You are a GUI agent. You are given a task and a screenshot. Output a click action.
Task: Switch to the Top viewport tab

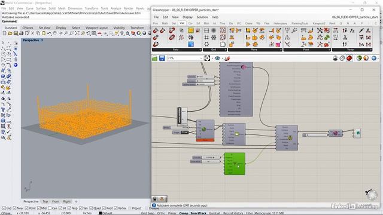45,202
